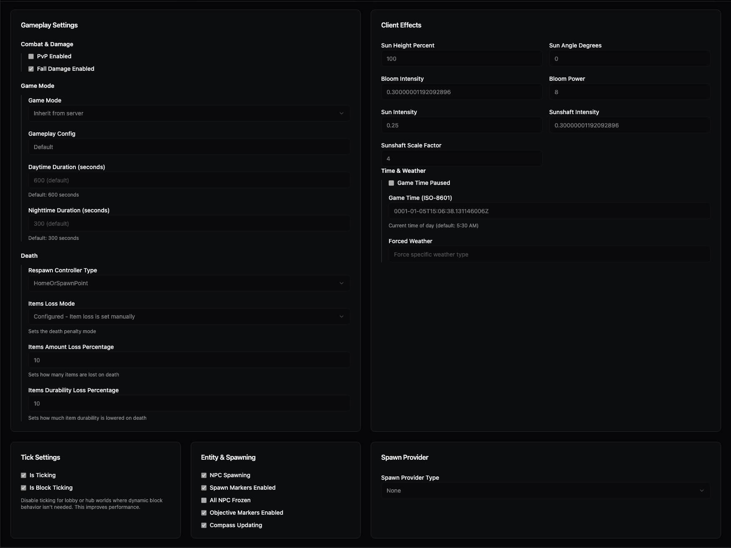Edit the Nighttime Duration value

pos(189,223)
